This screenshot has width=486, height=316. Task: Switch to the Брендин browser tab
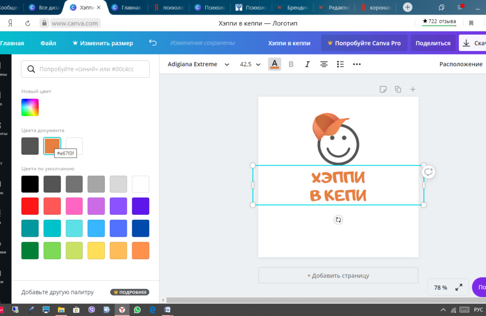click(293, 7)
